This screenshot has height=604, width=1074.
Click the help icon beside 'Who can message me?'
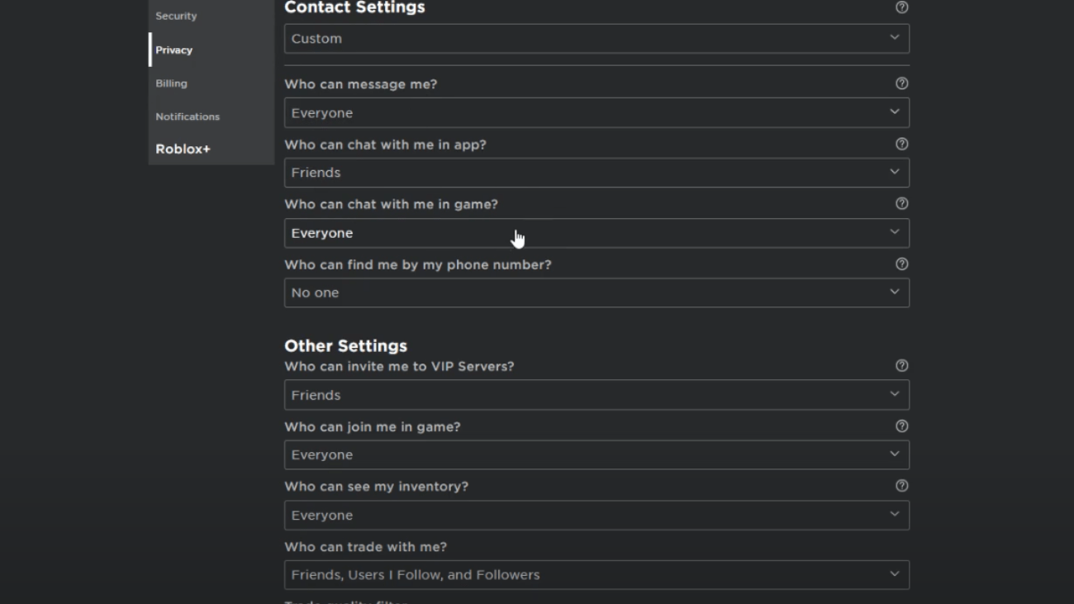(x=901, y=83)
